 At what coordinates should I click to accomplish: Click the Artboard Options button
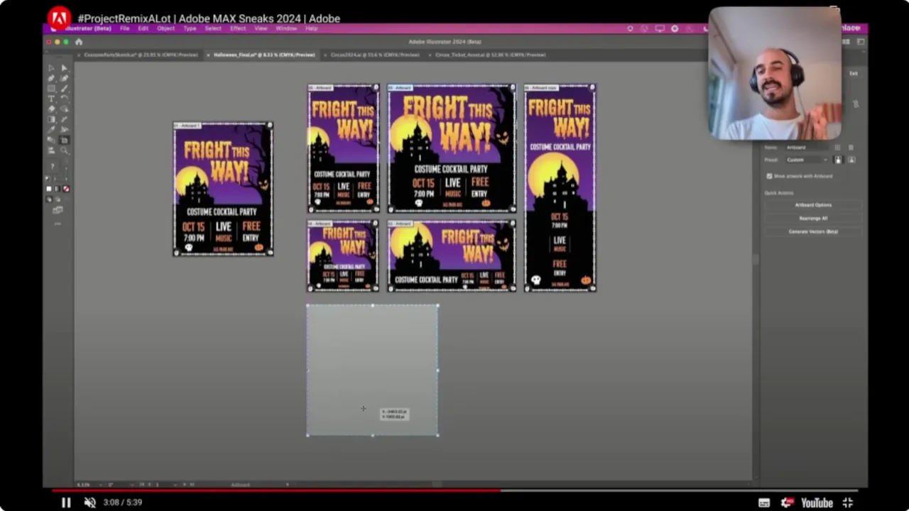[x=814, y=204]
